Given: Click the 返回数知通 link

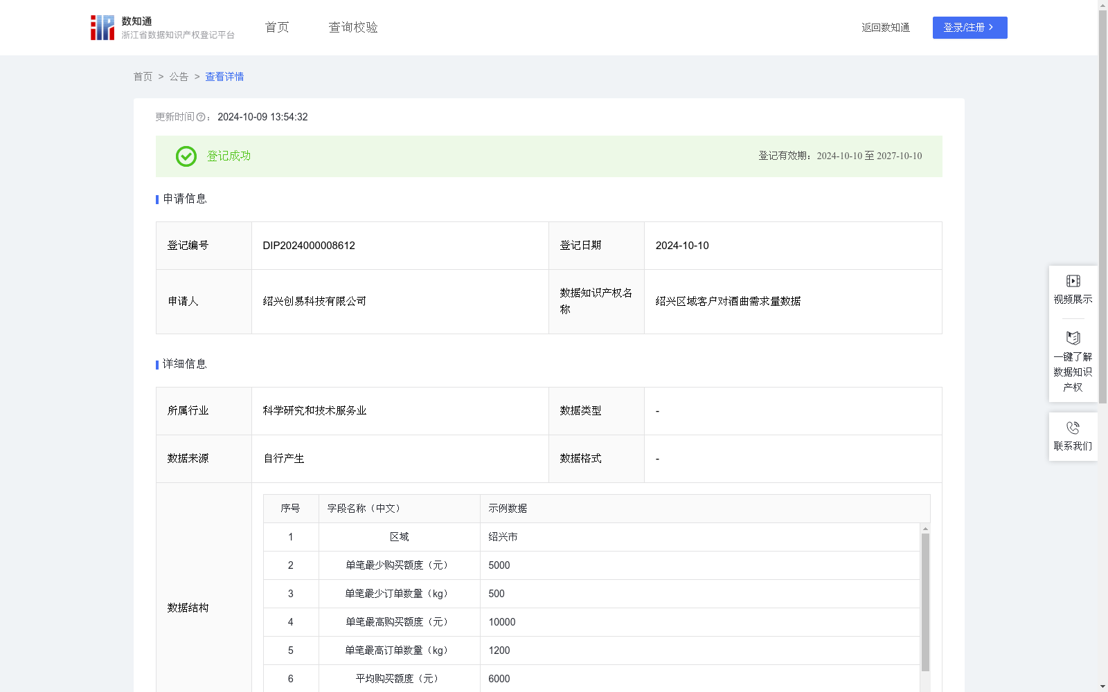Looking at the screenshot, I should tap(886, 28).
